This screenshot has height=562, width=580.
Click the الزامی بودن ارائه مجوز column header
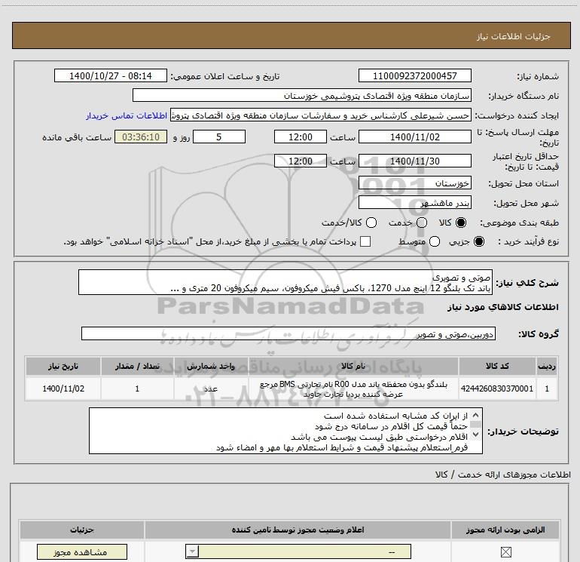click(x=505, y=530)
